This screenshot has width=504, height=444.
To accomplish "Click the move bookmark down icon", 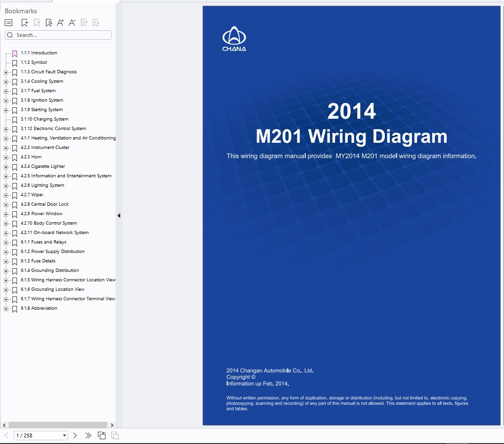I will (96, 23).
